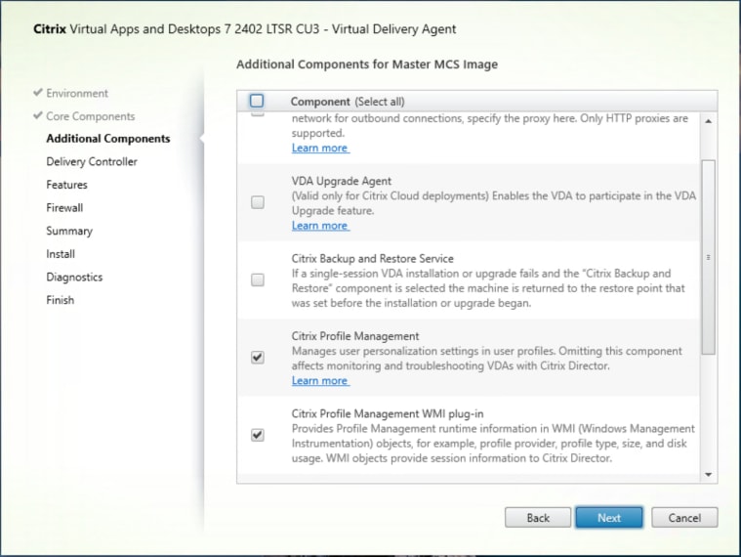Enable the VDA Upgrade Agent checkbox
The height and width of the screenshot is (557, 741).
tap(258, 202)
